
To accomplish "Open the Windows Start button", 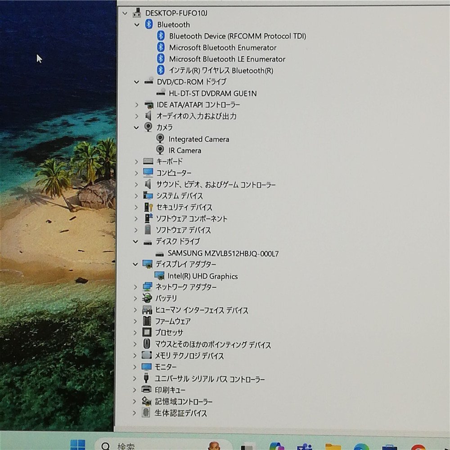I will pos(78,445).
